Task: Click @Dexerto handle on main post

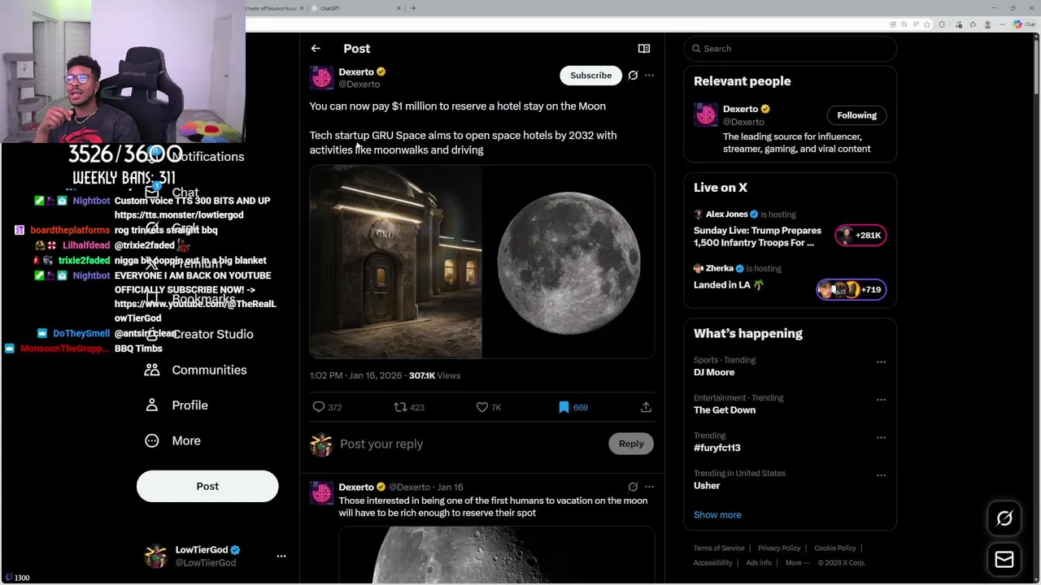Action: pos(359,84)
